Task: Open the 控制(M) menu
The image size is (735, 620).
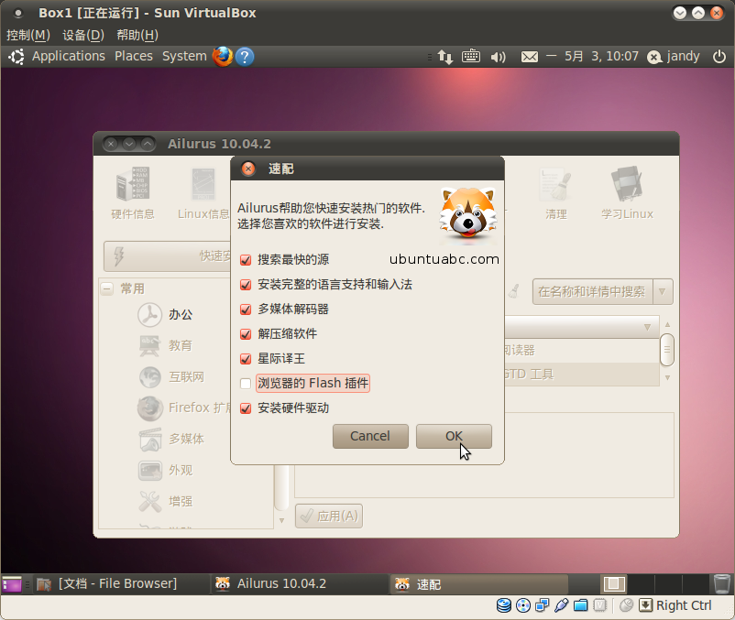Action: point(28,35)
